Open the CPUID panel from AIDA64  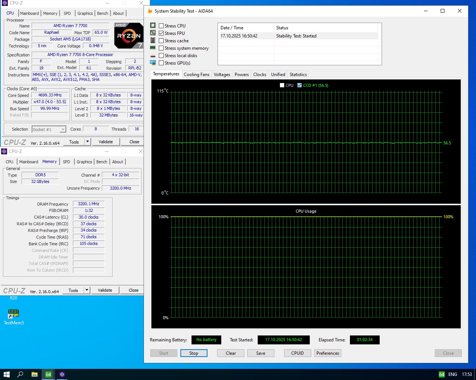coord(297,353)
